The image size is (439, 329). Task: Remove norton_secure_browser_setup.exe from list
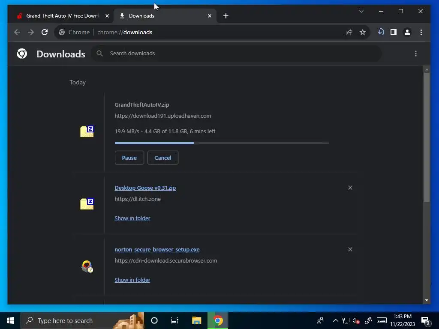coord(350,249)
